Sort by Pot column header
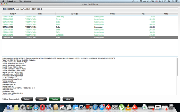The image size is (180, 112). coord(143,14)
